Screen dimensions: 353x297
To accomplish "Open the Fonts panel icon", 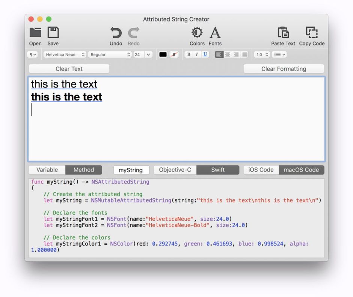I will click(x=215, y=33).
